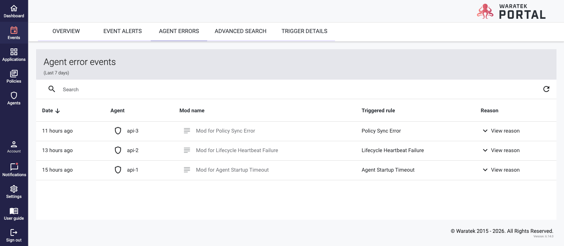This screenshot has width=564, height=246.
Task: Open the Trigger Details tab
Action: point(305,31)
